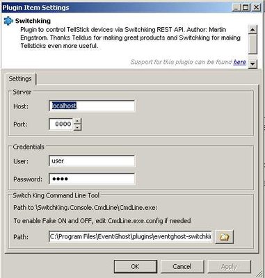Click the Host field containing localhost
This screenshot has height=278, width=265.
pyautogui.click(x=92, y=106)
